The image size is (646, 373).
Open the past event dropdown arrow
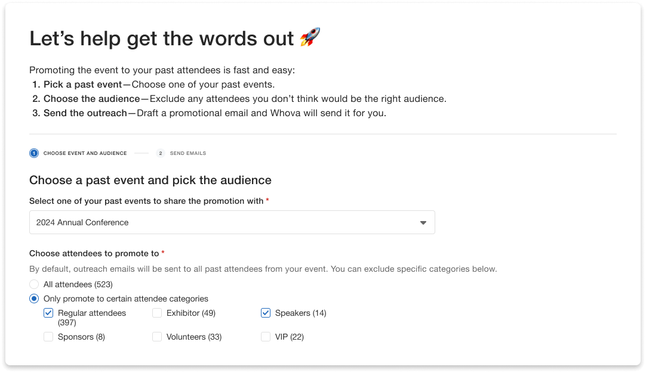point(423,223)
